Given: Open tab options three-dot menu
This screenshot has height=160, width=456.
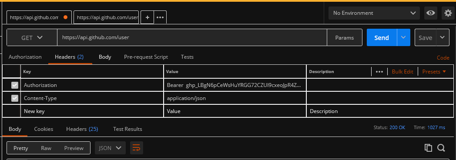Looking at the screenshot, I should pos(160,17).
